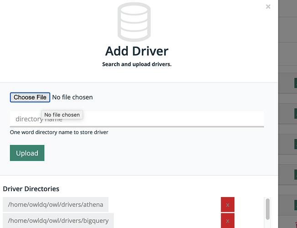
Task: Click the scrollbar track below the thumb
Action: [x=268, y=224]
